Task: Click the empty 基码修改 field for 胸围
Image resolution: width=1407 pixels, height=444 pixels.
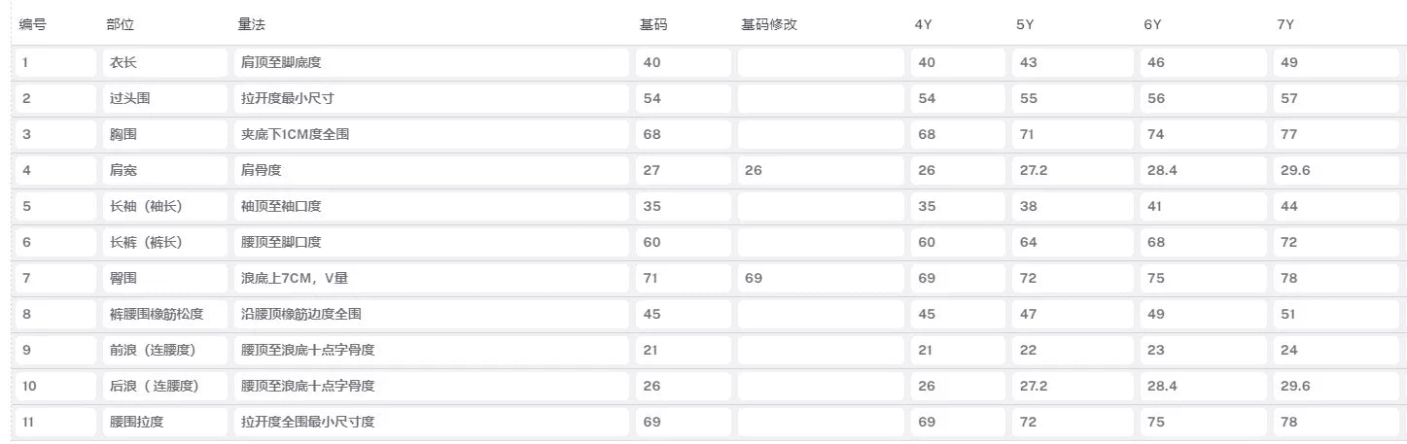Action: 820,135
